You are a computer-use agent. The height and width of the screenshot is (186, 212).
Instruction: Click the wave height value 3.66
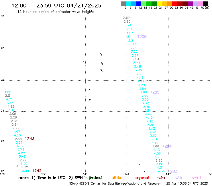[x=144, y=92]
